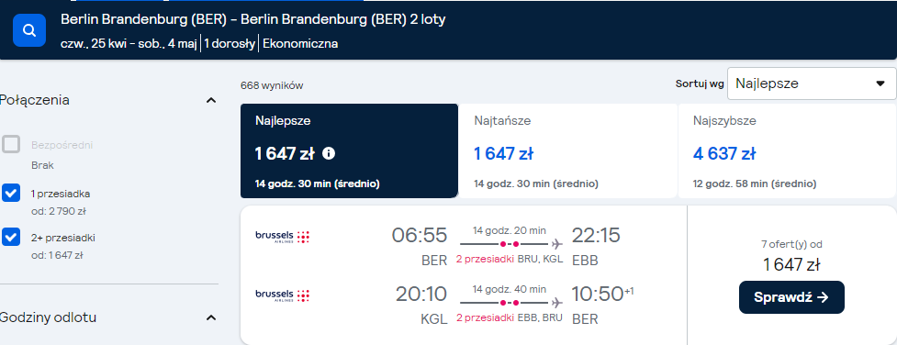Click info icon next to 1 647 zł
The height and width of the screenshot is (345, 897).
(x=329, y=153)
